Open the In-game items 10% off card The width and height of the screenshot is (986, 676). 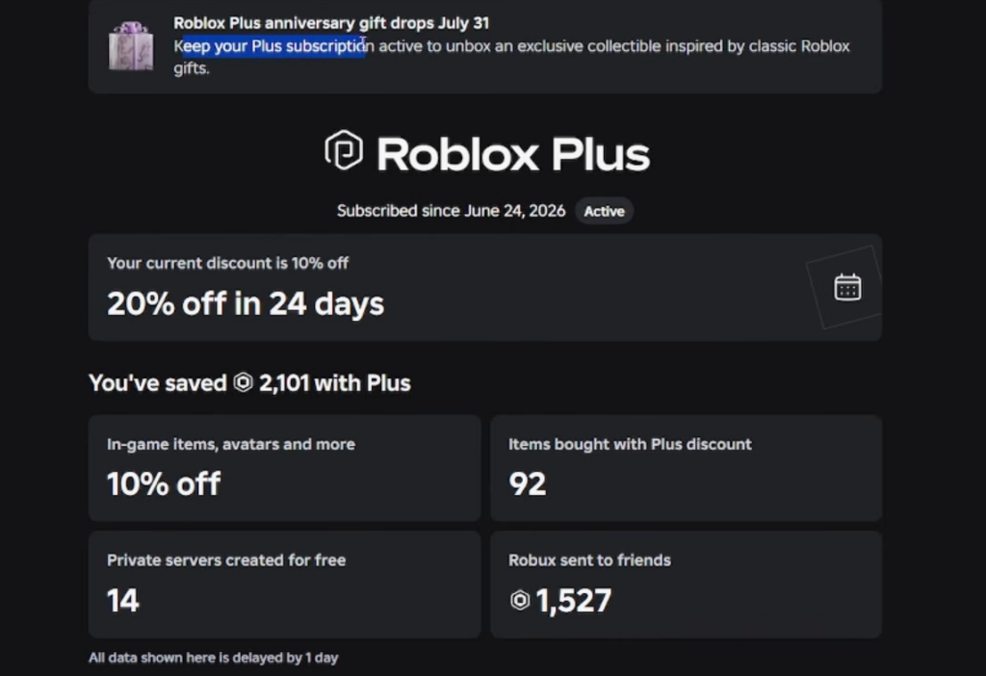(285, 468)
